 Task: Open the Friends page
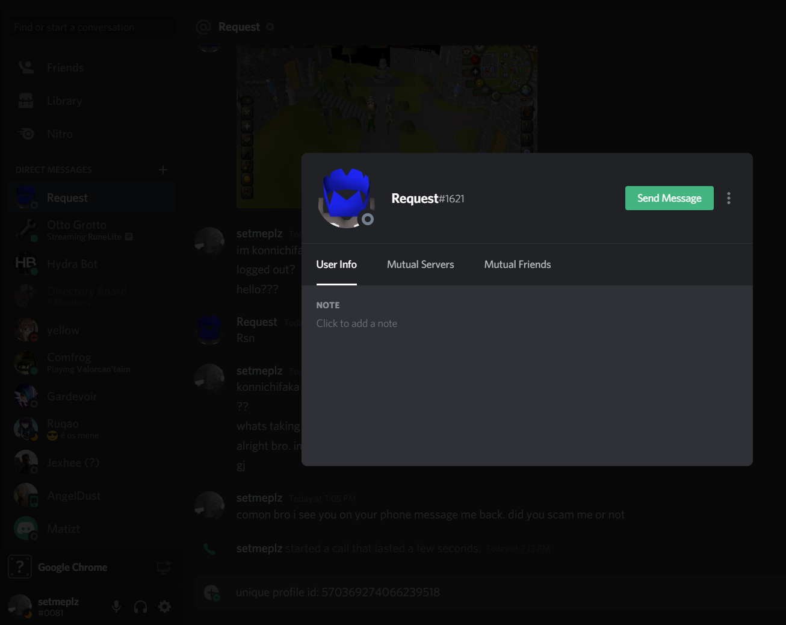91,68
